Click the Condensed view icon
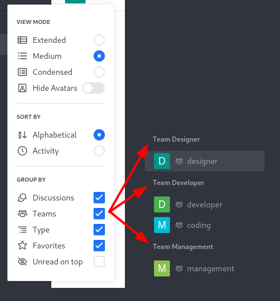280x301 pixels. pyautogui.click(x=22, y=72)
